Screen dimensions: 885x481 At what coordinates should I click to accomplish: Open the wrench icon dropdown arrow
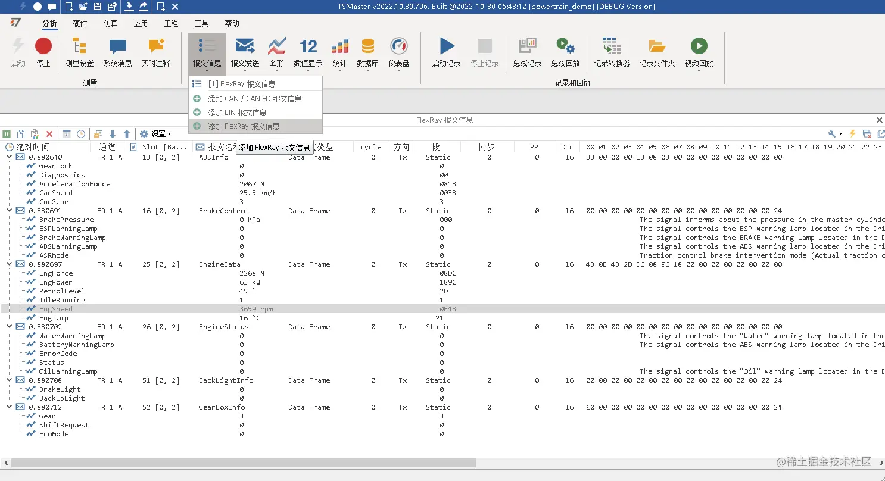click(840, 134)
